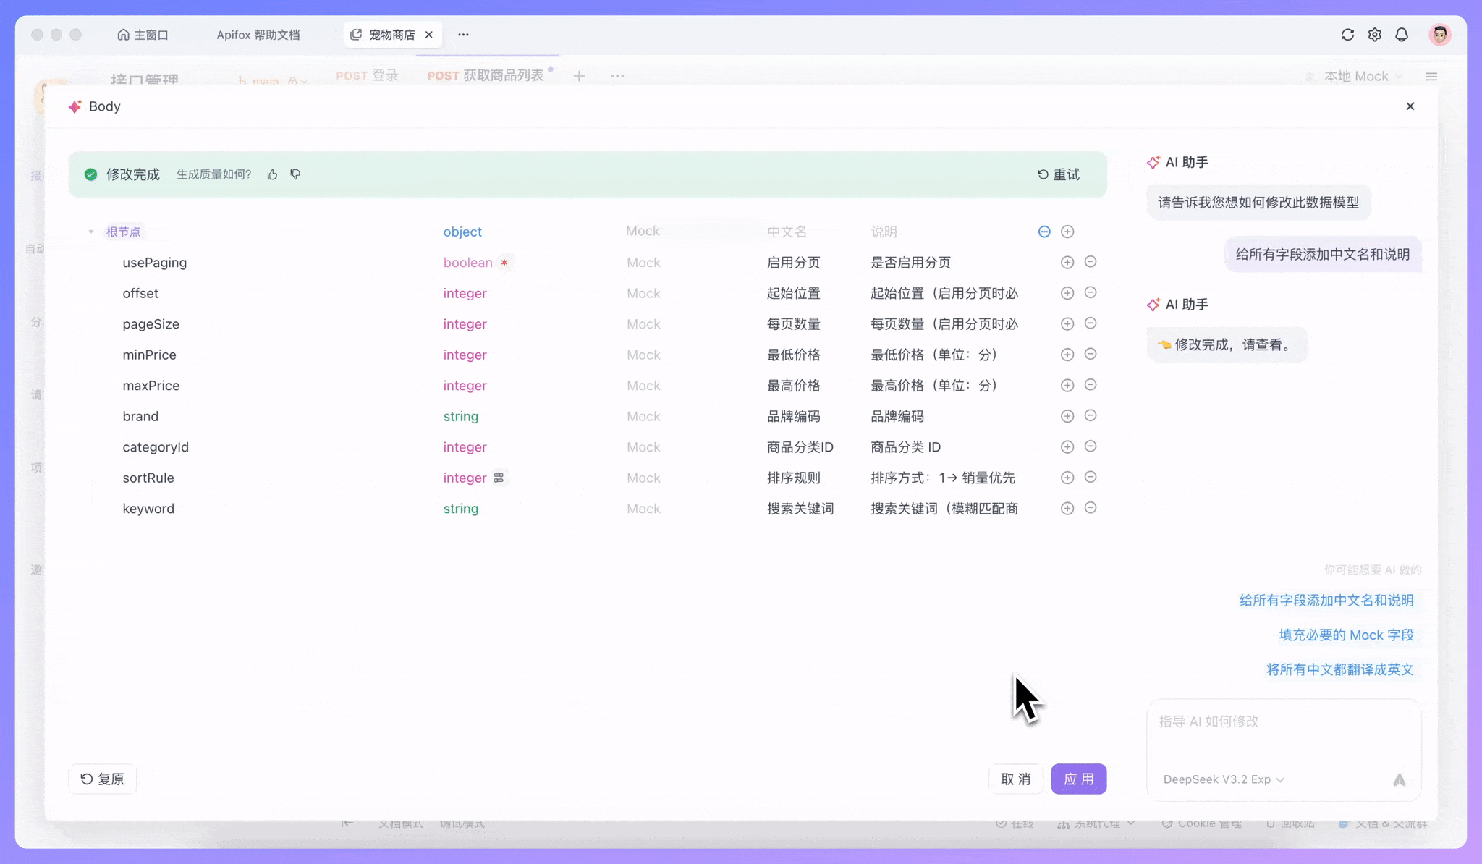Give a thumbs up to the generation quality
The image size is (1482, 864).
(x=272, y=174)
